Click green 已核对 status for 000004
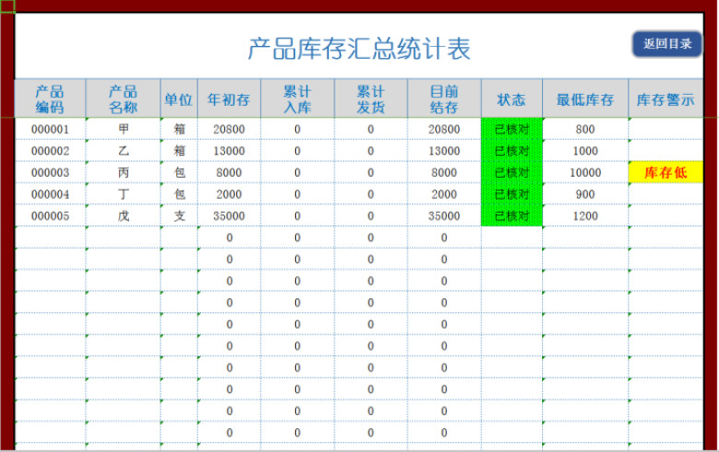This screenshot has height=452, width=719. [512, 194]
